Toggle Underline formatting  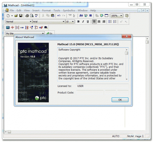[88, 22]
